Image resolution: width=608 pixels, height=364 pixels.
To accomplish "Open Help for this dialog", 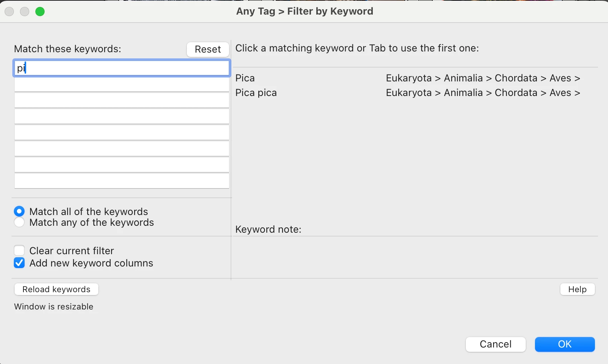I will [x=577, y=289].
